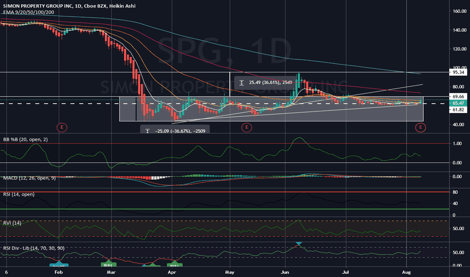The height and width of the screenshot is (277, 470).
Task: Click the Aug date label on time axis
Action: [406, 272]
